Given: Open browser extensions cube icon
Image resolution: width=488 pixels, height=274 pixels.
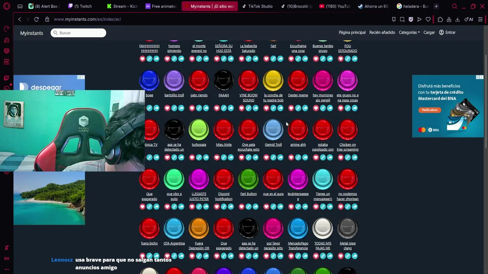Looking at the screenshot, I should pyautogui.click(x=440, y=19).
